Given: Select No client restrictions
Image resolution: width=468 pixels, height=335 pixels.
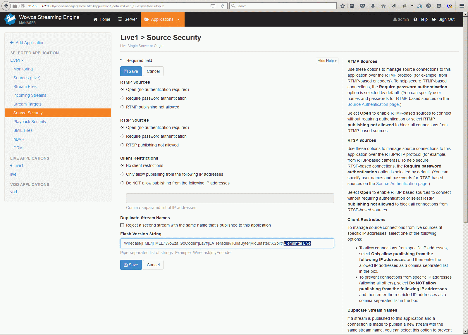Looking at the screenshot, I should (x=122, y=165).
